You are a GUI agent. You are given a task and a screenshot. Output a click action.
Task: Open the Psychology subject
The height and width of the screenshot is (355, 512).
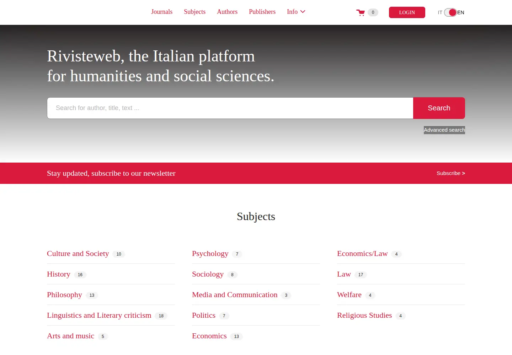210,253
